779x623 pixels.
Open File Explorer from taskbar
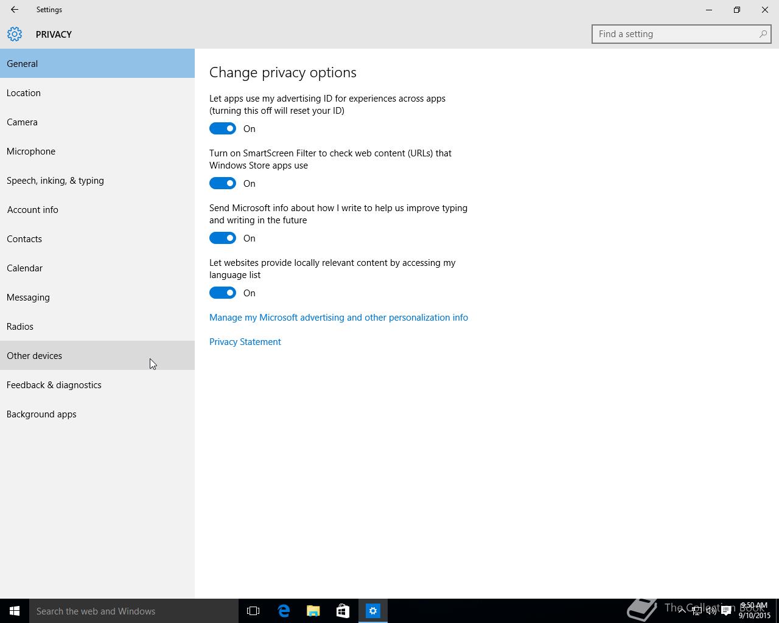[313, 611]
